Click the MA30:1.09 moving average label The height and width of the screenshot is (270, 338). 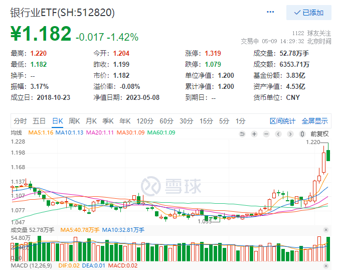coord(130,132)
